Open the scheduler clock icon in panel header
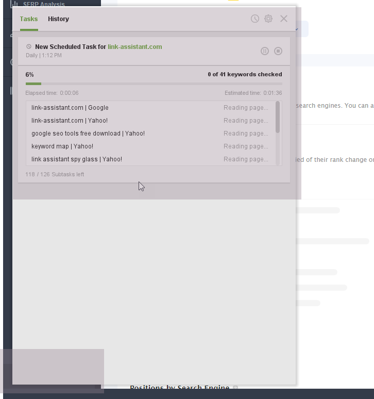This screenshot has width=374, height=399. [x=255, y=19]
